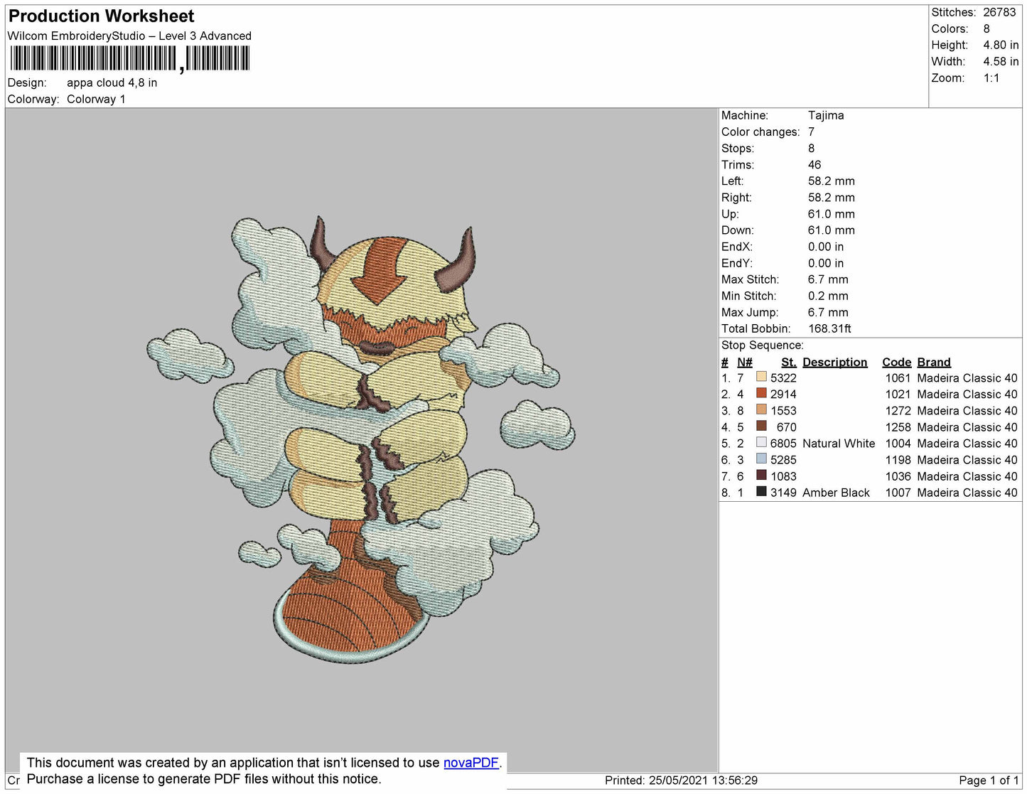The image size is (1027, 794).
Task: Click the 'Colorway 1' value
Action: point(96,99)
